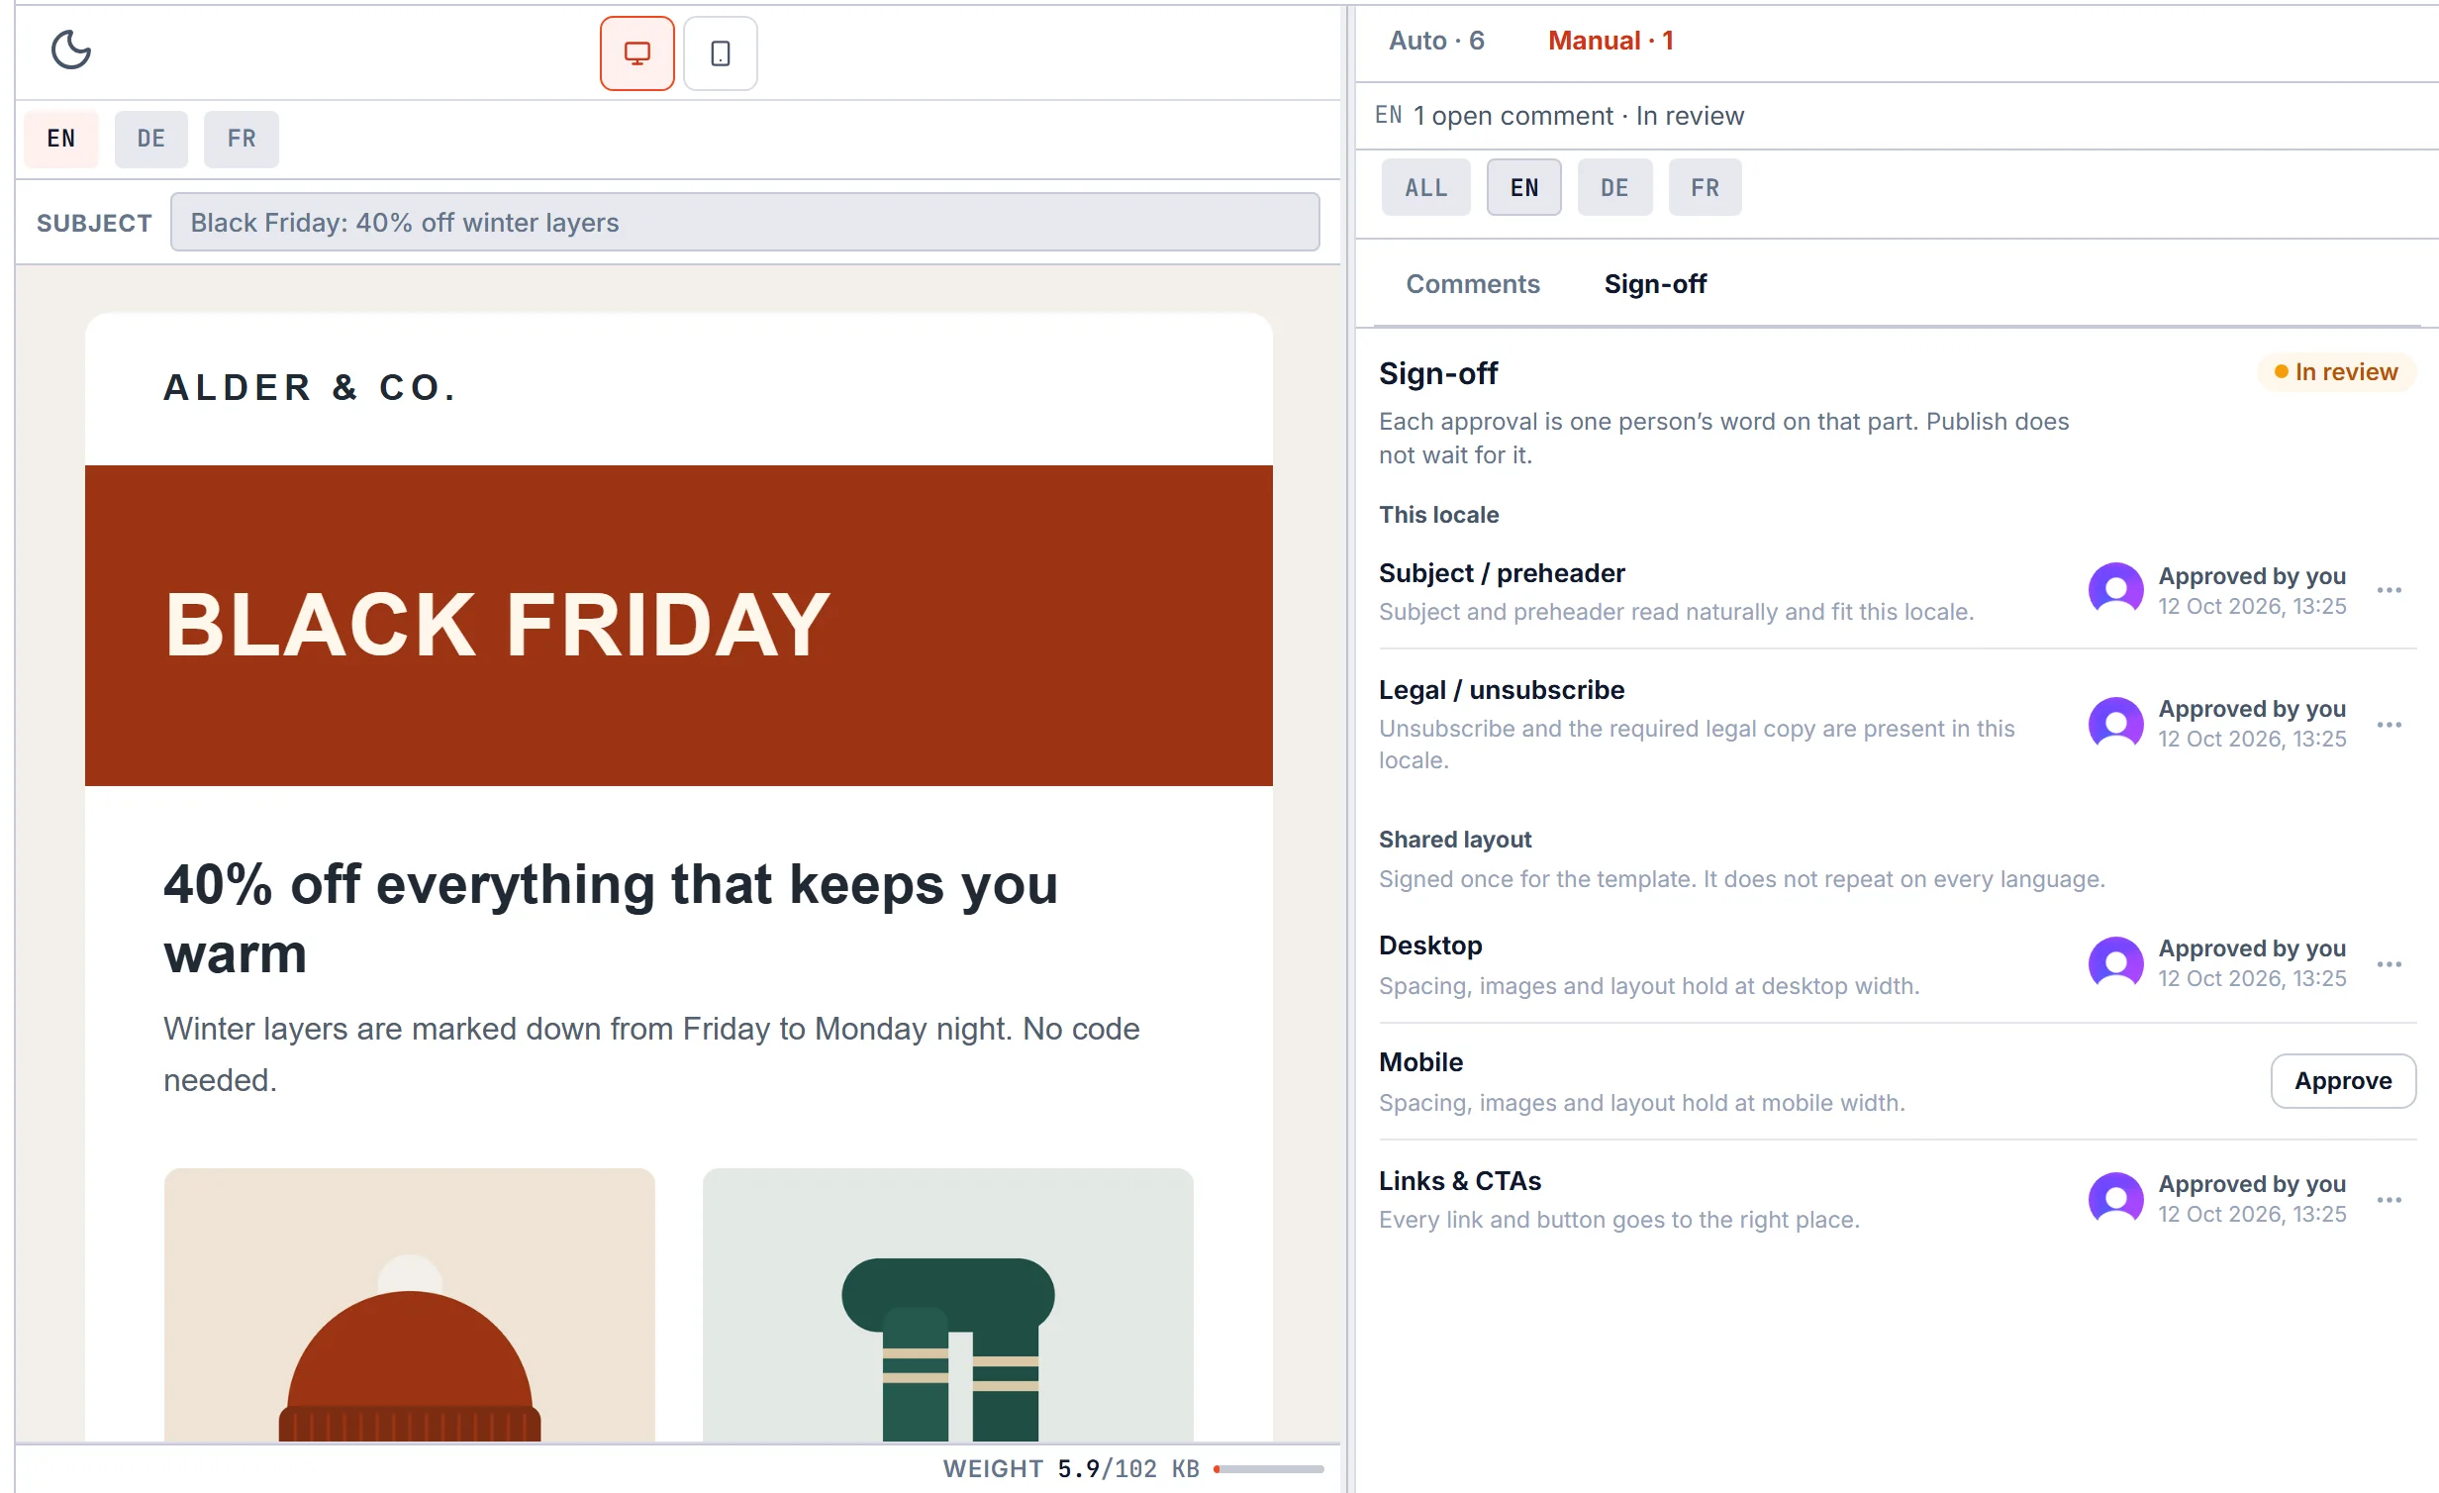Filter review panel by DE locale
This screenshot has height=1493, width=2439.
click(1614, 187)
